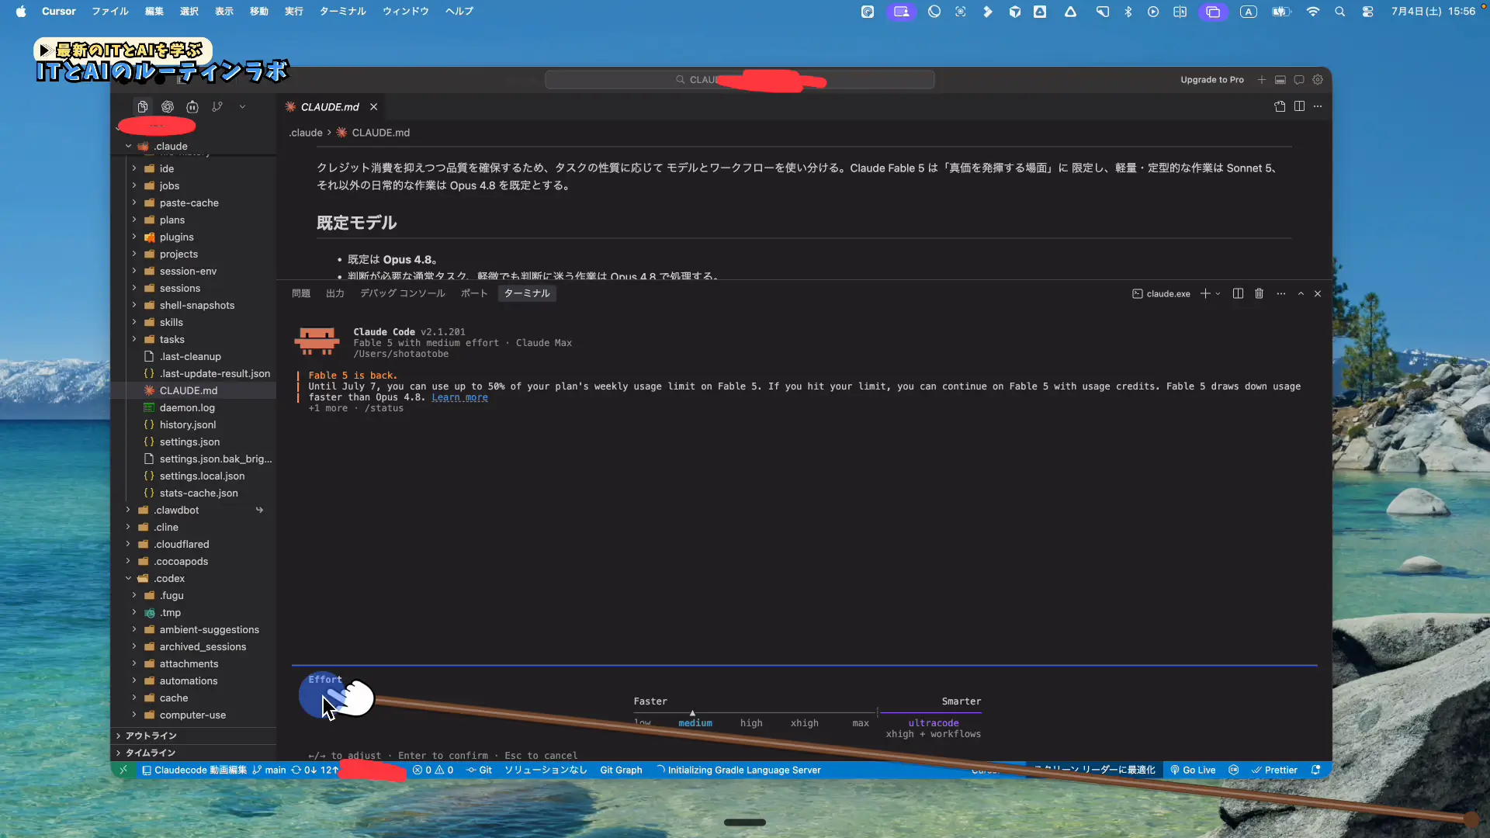
Task: Open the Run and Debug sidebar icon
Action: [x=192, y=106]
